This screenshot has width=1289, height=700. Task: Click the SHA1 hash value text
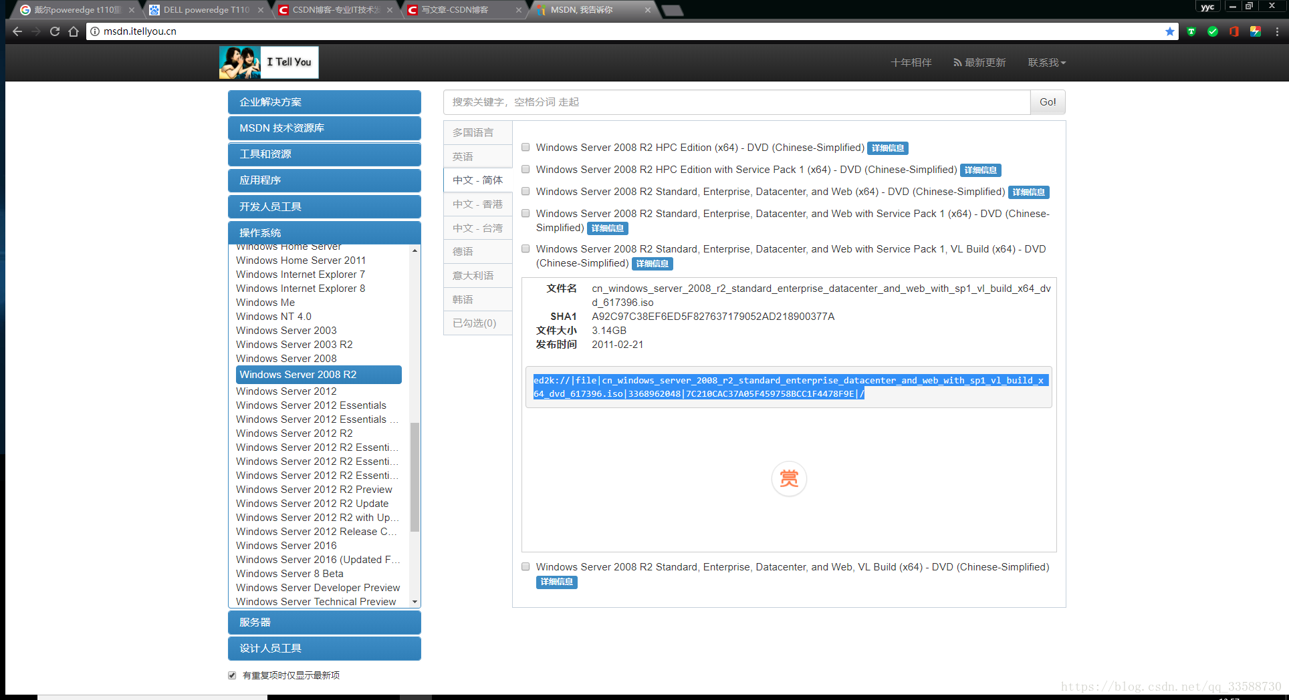[x=713, y=317]
